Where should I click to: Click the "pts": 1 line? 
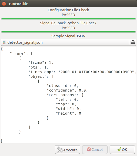(38, 67)
